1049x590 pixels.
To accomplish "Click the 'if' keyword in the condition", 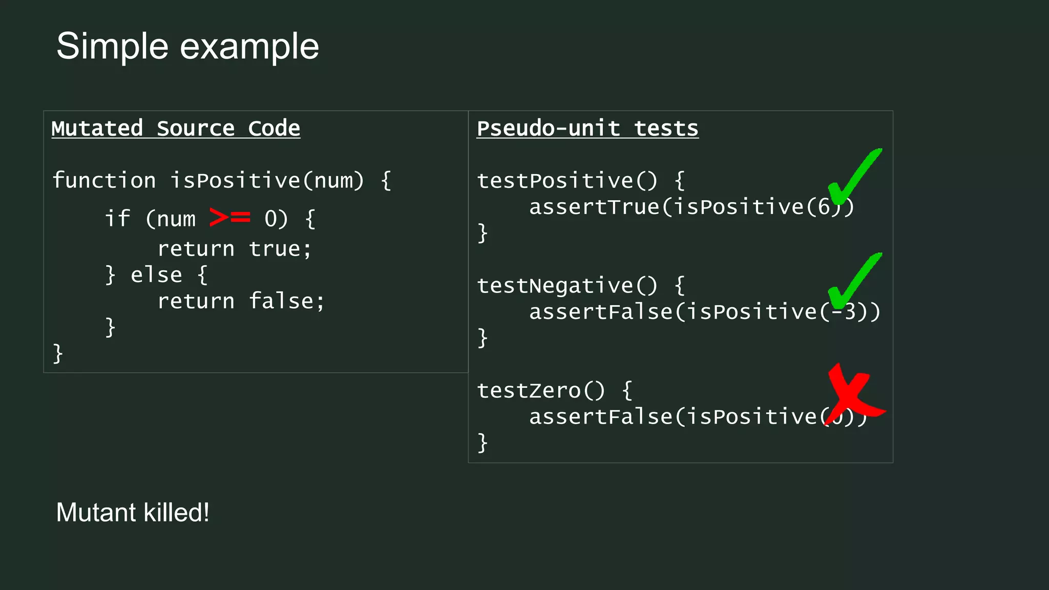I will [x=117, y=218].
